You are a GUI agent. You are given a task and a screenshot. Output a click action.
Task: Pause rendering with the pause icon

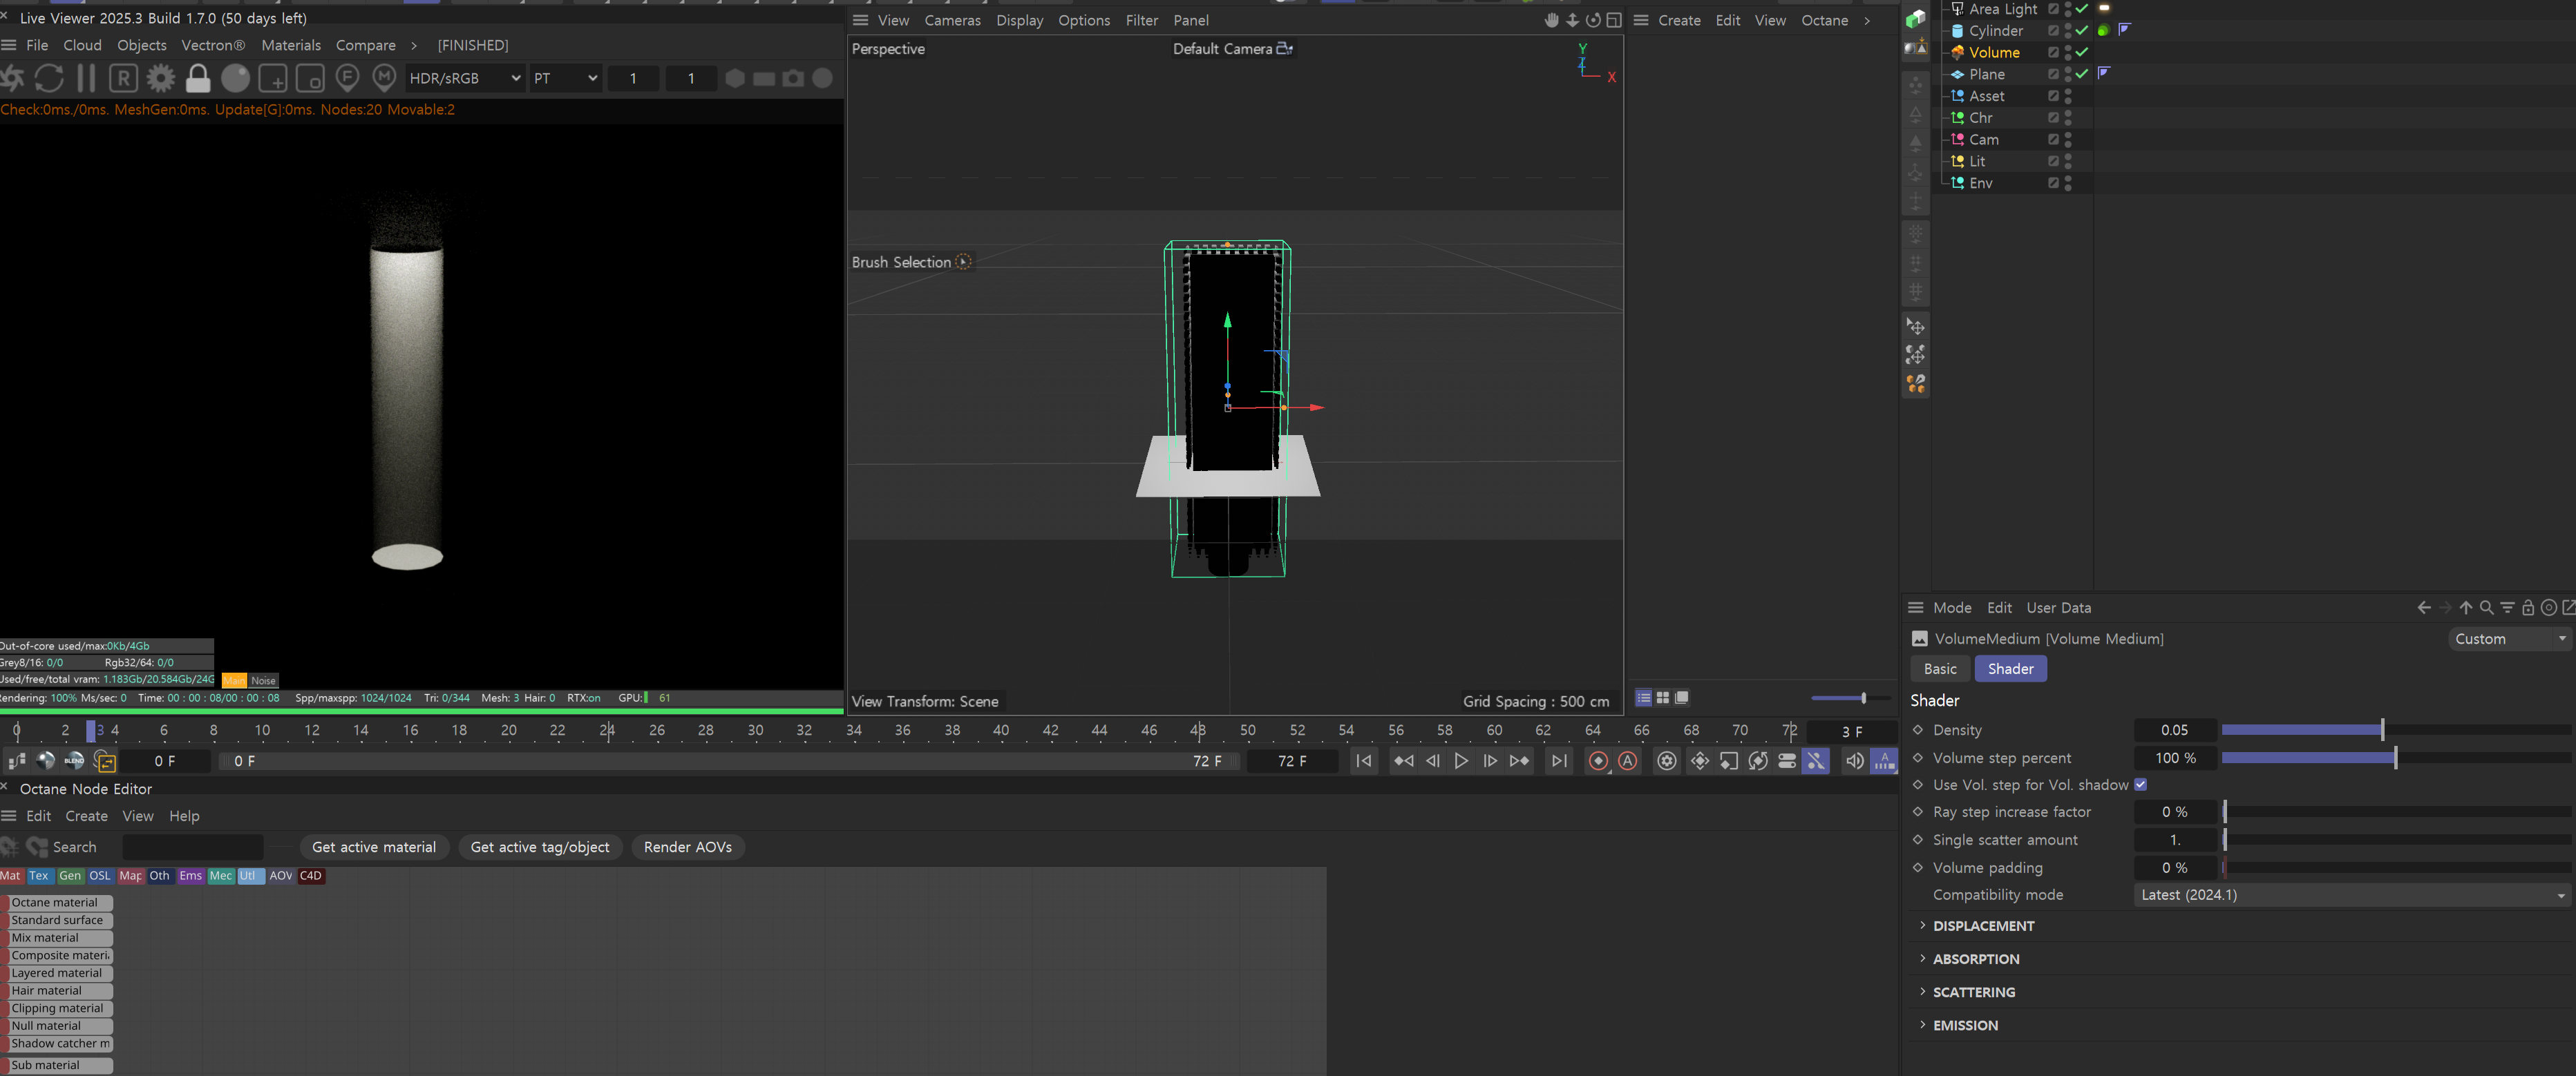86,78
